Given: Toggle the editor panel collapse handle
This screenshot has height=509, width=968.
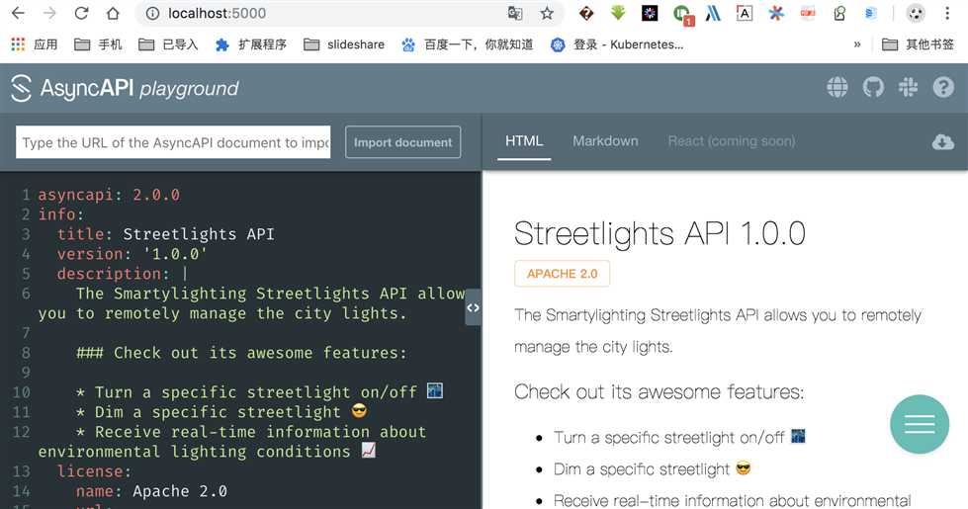Looking at the screenshot, I should click(473, 307).
